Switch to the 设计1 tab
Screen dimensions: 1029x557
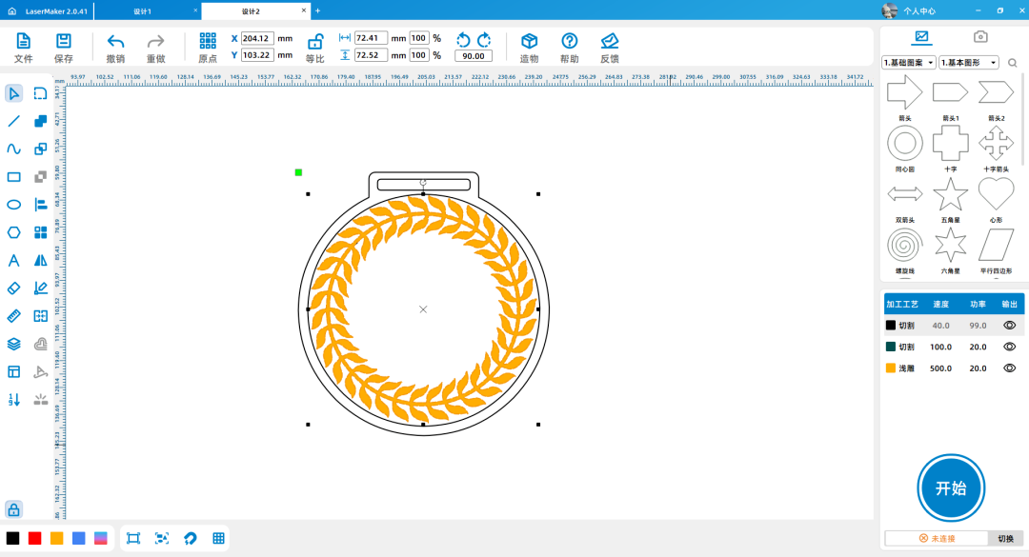[x=143, y=10]
